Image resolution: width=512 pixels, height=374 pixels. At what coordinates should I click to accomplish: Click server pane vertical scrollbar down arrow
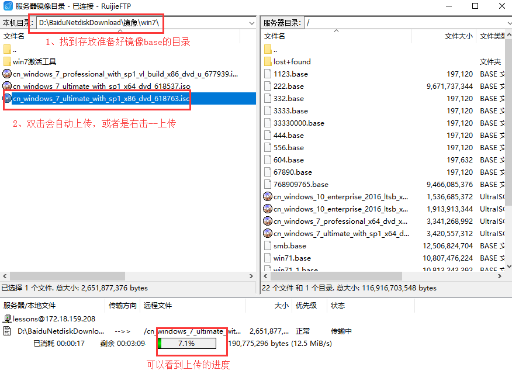point(508,266)
